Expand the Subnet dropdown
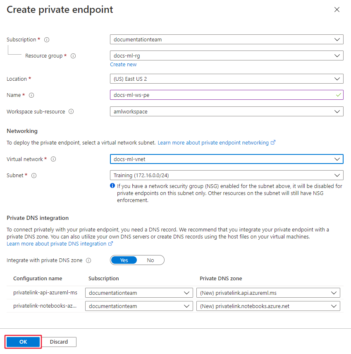This screenshot has width=351, height=354. click(227, 175)
